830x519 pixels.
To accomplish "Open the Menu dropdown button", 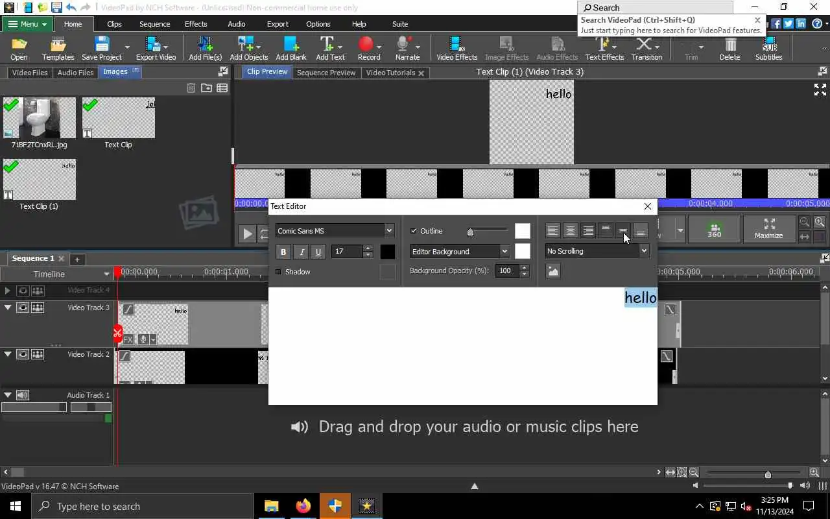I will 27,24.
